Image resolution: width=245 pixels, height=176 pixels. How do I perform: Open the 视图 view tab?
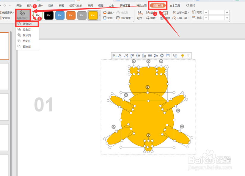coord(101,6)
